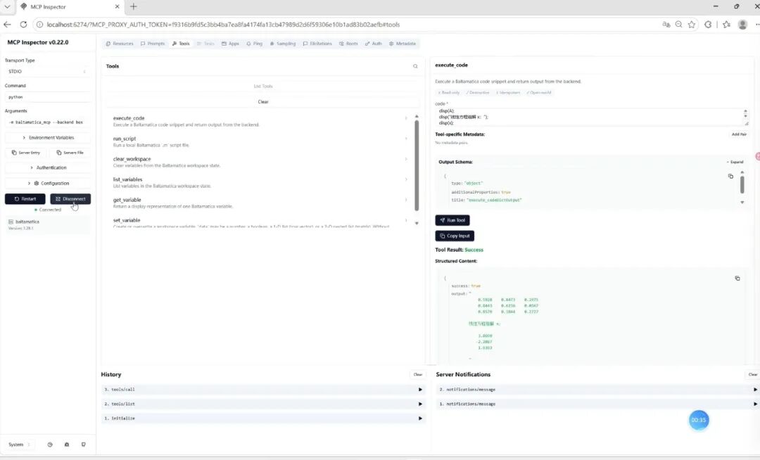Click Clear button under List Tools
Screen dimensions: 760x460
[263, 102]
